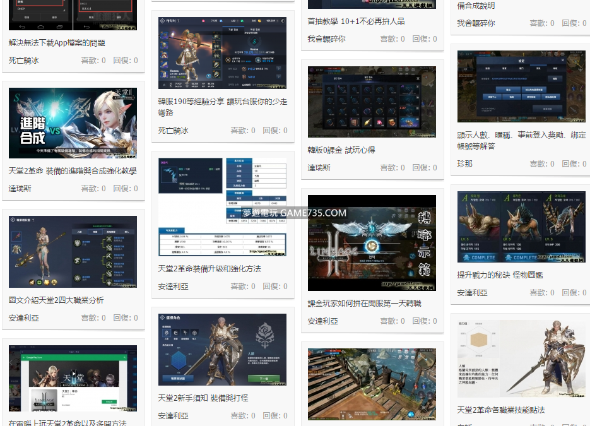590x426 pixels.
Task: Click author 安達利亞 under the 裝備升級和強化方法 article
Action: click(x=173, y=286)
